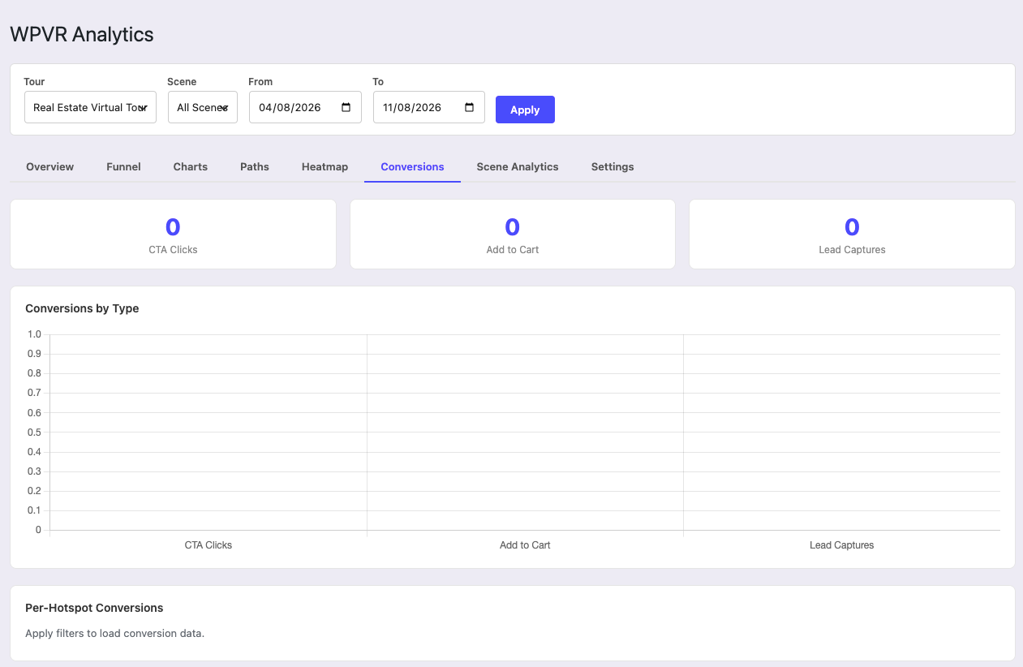Click the To date input 11/08/2026
This screenshot has height=667, width=1023.
[429, 107]
